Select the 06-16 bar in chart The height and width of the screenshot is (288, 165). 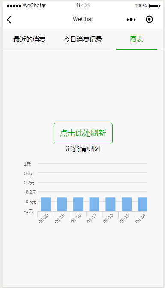pyautogui.click(x=111, y=204)
